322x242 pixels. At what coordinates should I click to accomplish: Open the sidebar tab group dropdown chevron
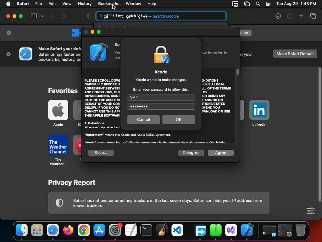(42, 16)
